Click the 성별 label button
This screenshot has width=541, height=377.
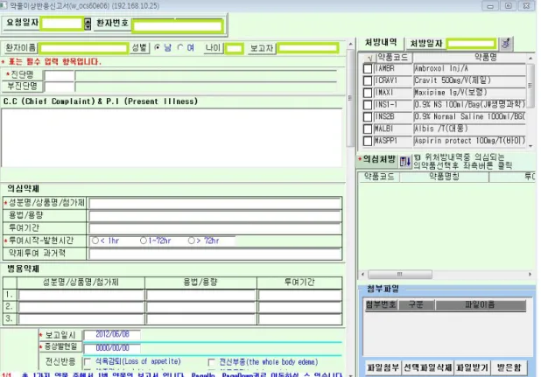point(139,48)
